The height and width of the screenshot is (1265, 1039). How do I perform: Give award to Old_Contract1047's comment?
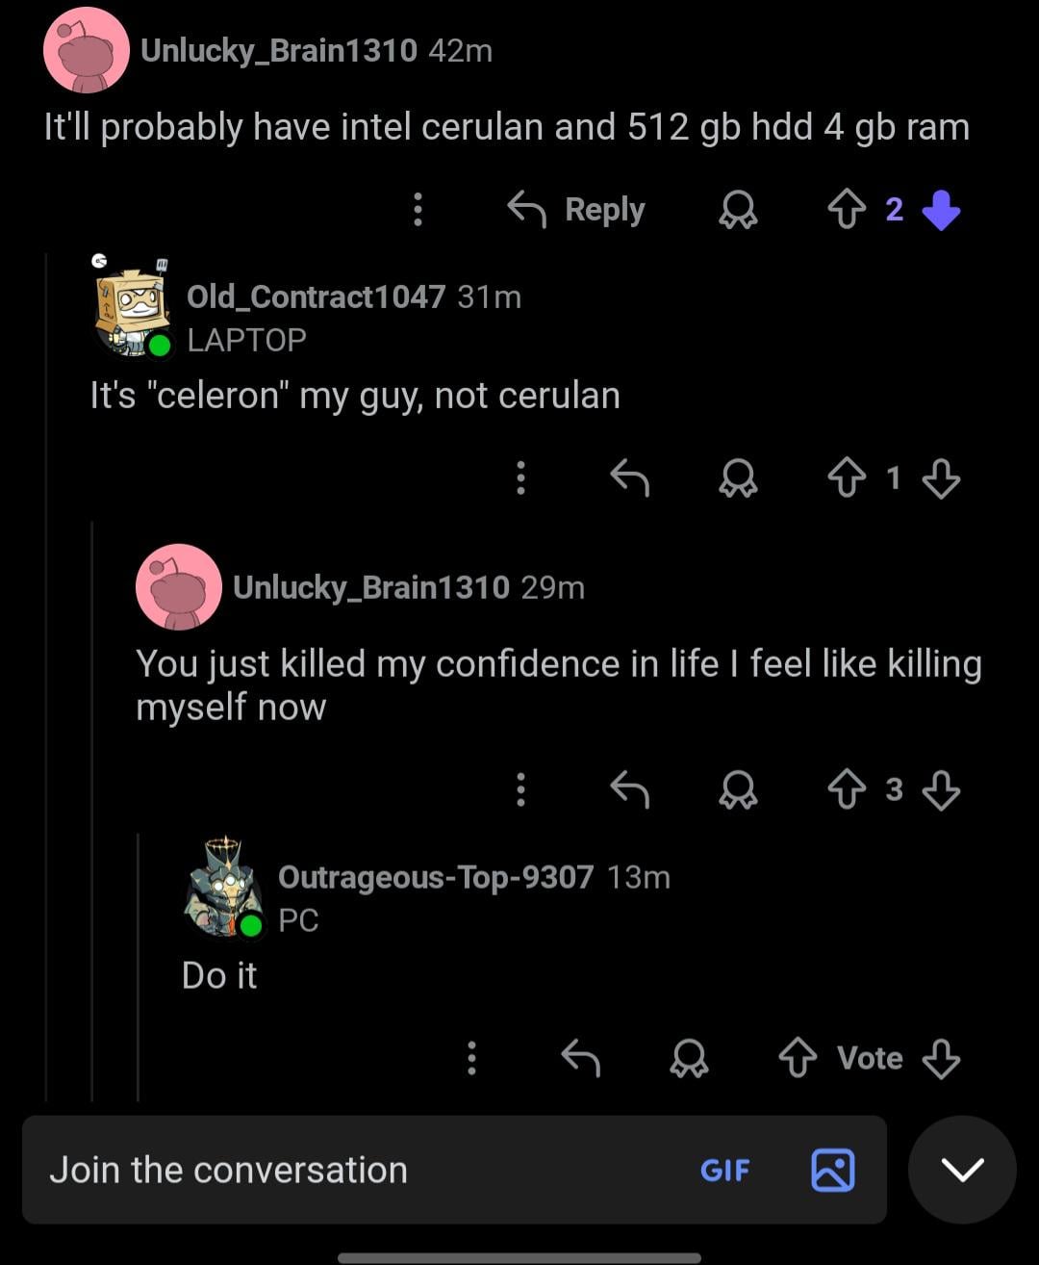point(738,478)
